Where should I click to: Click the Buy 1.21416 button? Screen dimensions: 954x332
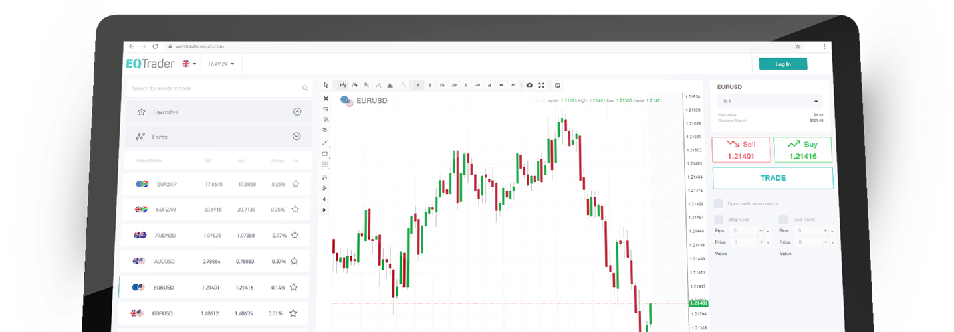click(x=802, y=149)
